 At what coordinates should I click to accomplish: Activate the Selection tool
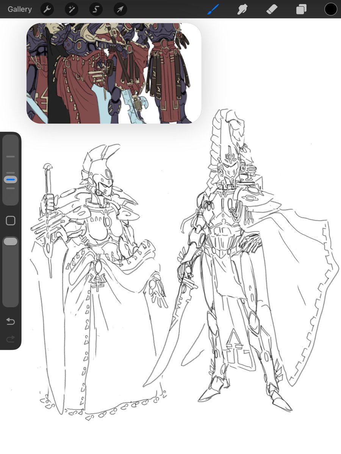pos(95,9)
